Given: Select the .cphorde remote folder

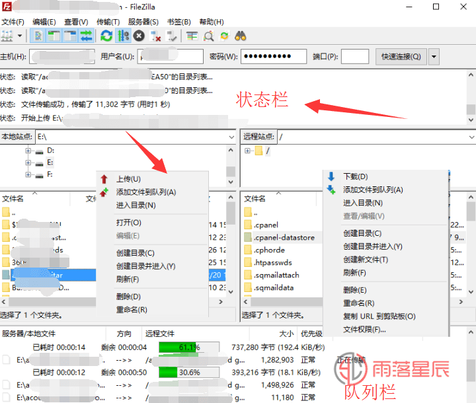Looking at the screenshot, I should pos(269,250).
